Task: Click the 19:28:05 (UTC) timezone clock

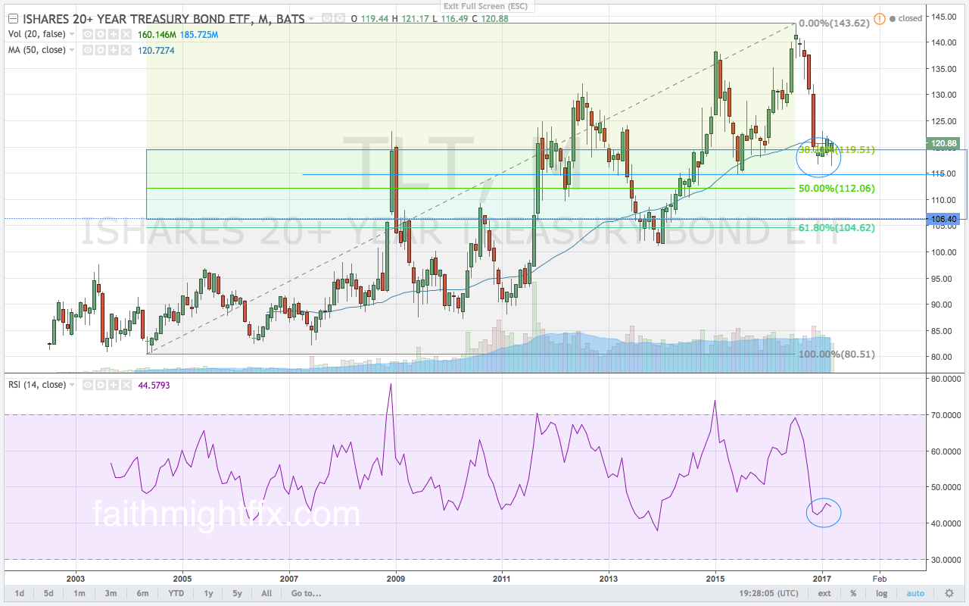Action: click(x=768, y=593)
